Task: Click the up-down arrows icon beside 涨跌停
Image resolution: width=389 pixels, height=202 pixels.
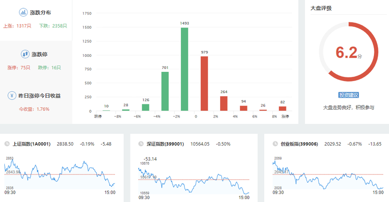Action: [25, 54]
